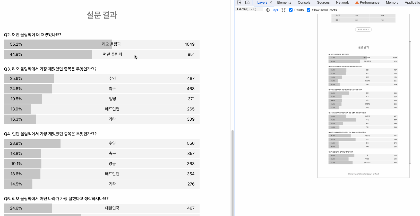Click the Q4 배드민턴 bar with 354
The height and width of the screenshot is (216, 420).
[102, 174]
